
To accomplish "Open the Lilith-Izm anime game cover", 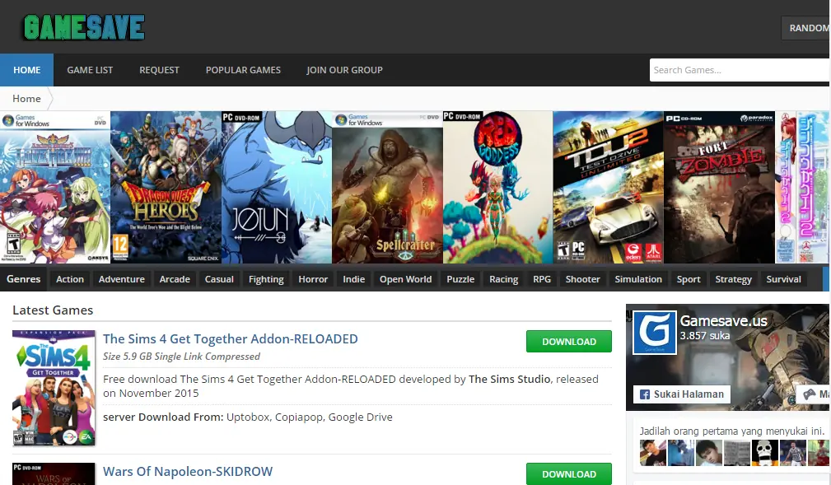I will 55,187.
